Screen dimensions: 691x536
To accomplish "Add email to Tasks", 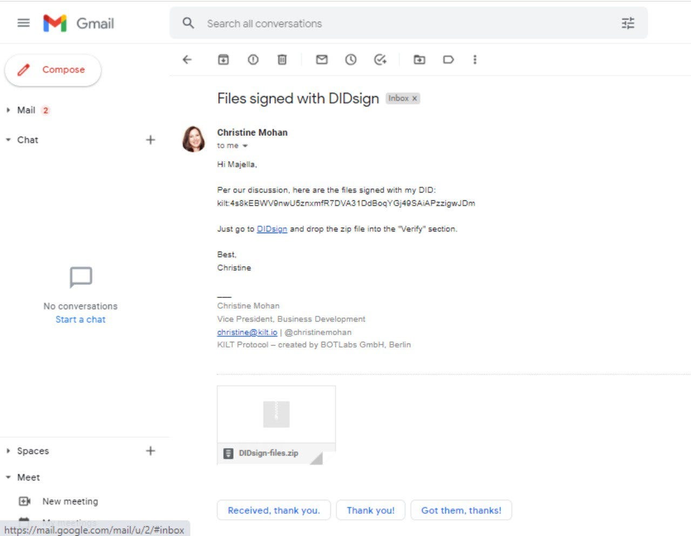I will [x=381, y=59].
